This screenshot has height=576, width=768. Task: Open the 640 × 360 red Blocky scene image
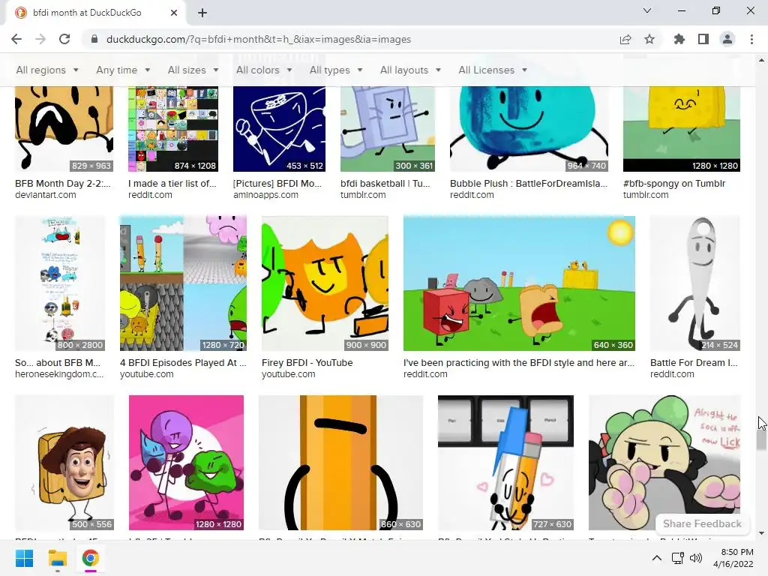519,283
